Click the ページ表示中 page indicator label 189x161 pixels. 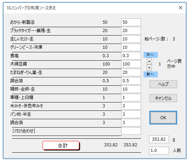tap(174, 64)
